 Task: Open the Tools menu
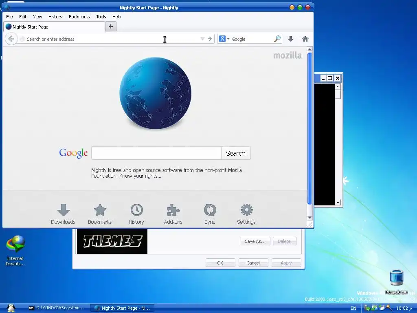coord(101,17)
